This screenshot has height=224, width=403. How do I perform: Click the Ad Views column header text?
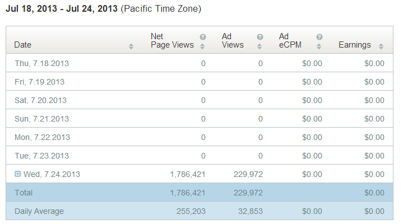click(233, 40)
